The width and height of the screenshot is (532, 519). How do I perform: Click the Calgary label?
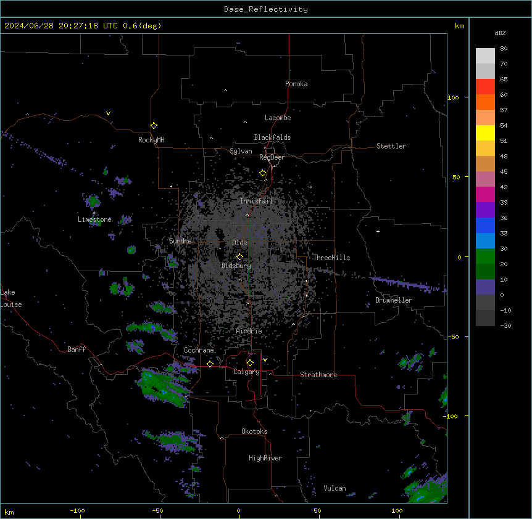pyautogui.click(x=246, y=372)
